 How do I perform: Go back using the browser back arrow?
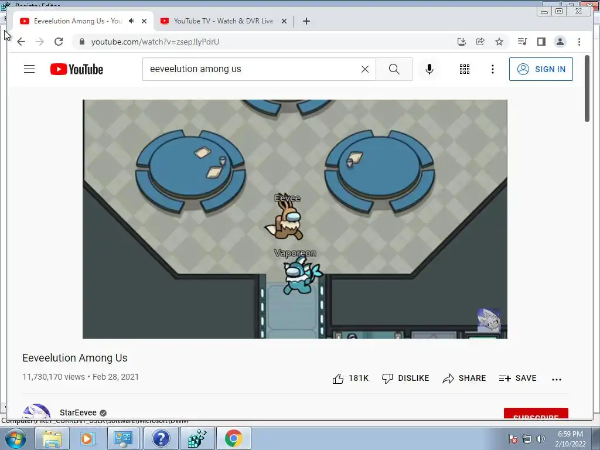pyautogui.click(x=21, y=42)
